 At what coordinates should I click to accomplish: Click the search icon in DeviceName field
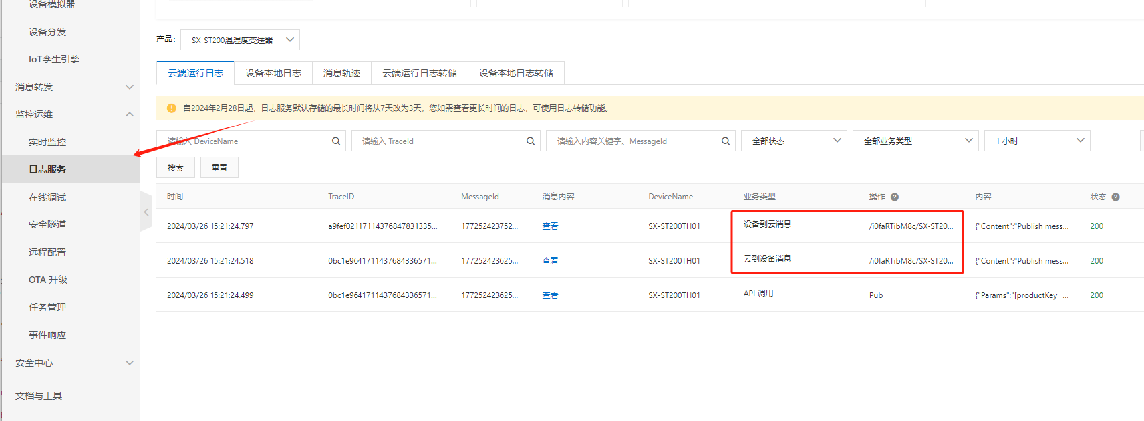pyautogui.click(x=336, y=141)
